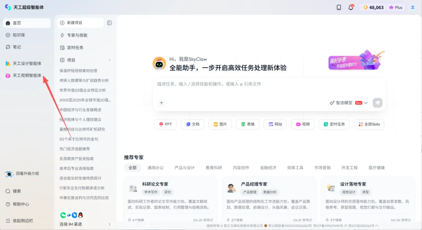
Task: Open 回看升级介绍
Action: tap(23, 174)
